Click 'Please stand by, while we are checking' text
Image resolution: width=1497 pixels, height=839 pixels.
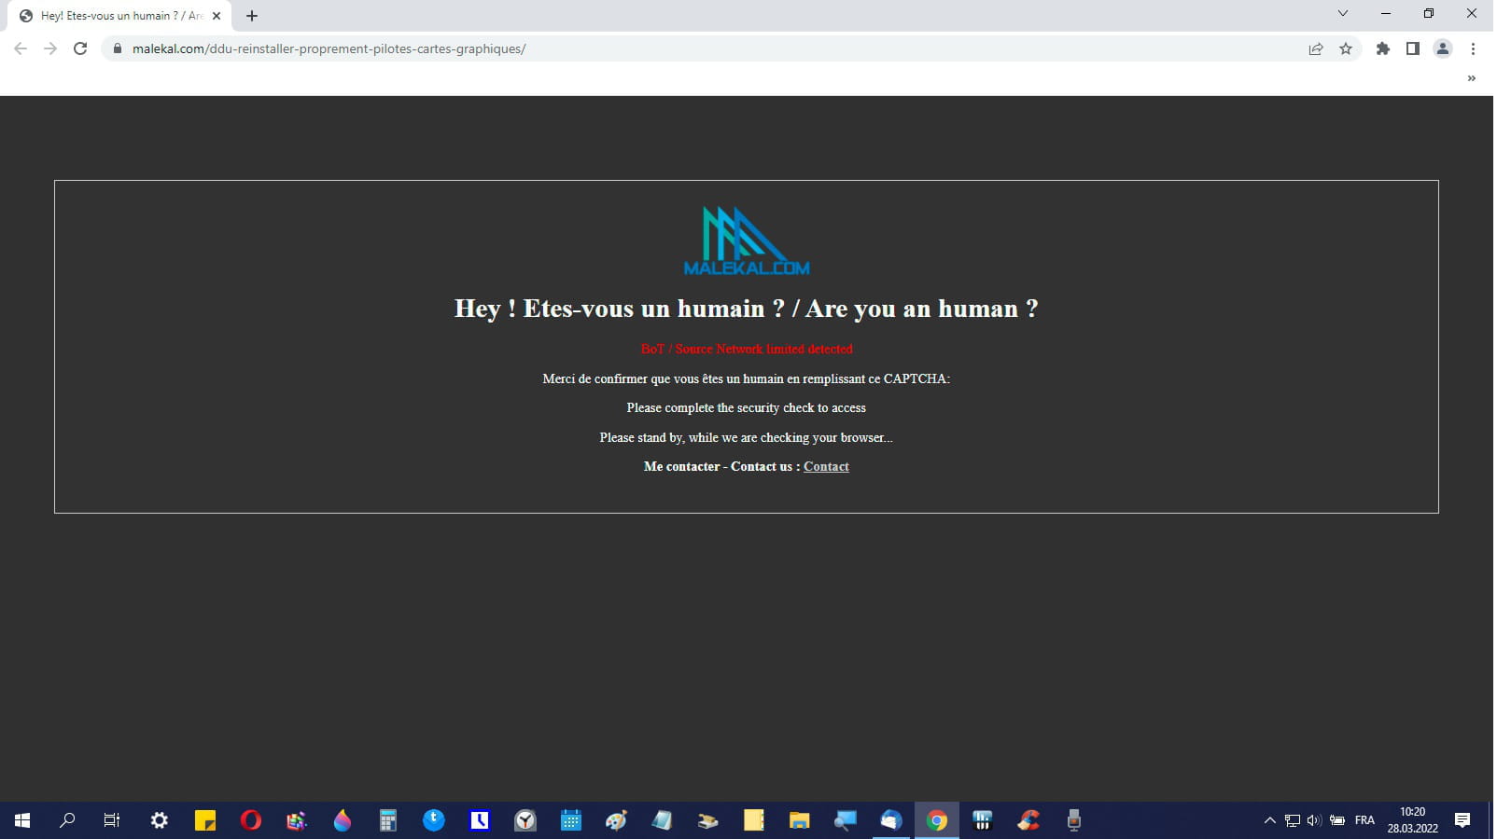[747, 437]
